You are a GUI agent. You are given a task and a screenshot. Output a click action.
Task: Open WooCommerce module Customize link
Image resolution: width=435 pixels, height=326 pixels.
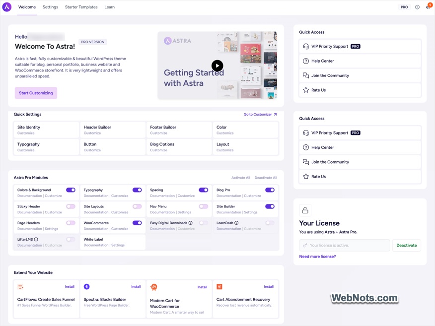click(x=120, y=229)
